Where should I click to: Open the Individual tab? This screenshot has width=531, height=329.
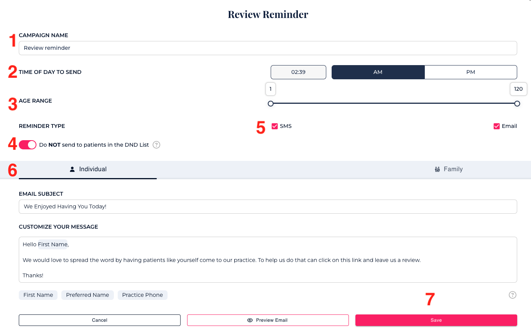coord(88,169)
